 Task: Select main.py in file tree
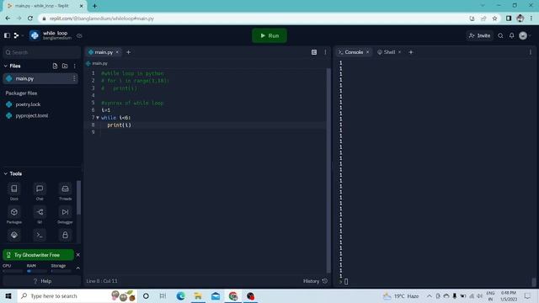40,78
